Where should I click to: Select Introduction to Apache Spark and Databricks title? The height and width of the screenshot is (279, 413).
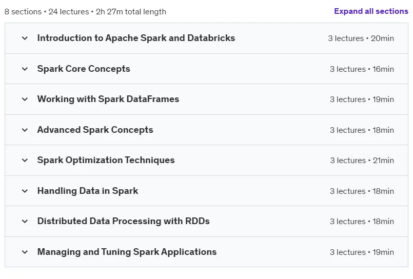(x=136, y=38)
